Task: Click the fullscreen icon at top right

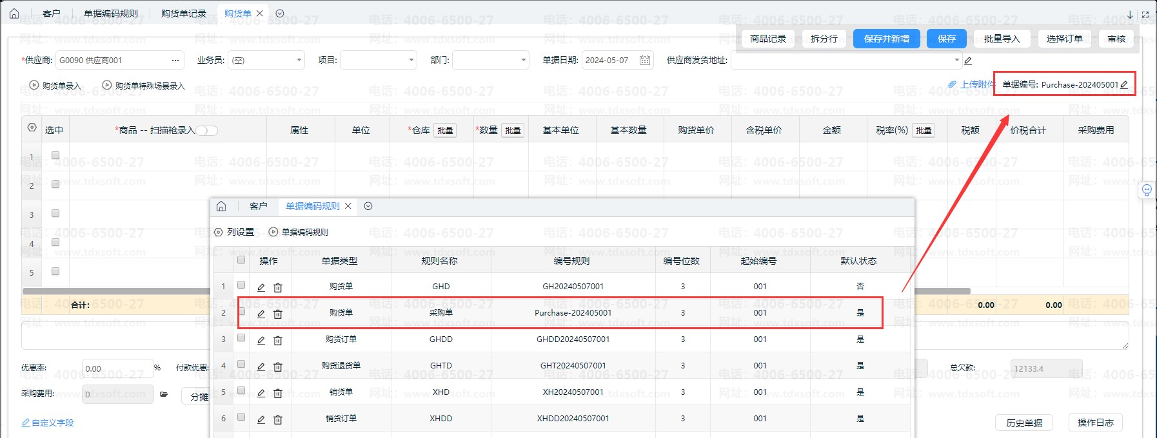Action: [x=1145, y=14]
